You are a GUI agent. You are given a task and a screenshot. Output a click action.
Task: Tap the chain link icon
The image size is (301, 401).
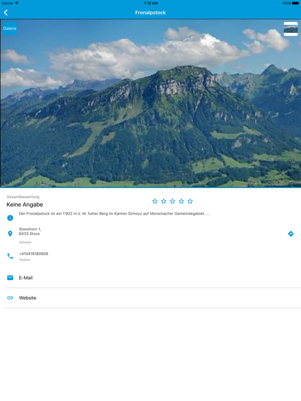tap(10, 298)
